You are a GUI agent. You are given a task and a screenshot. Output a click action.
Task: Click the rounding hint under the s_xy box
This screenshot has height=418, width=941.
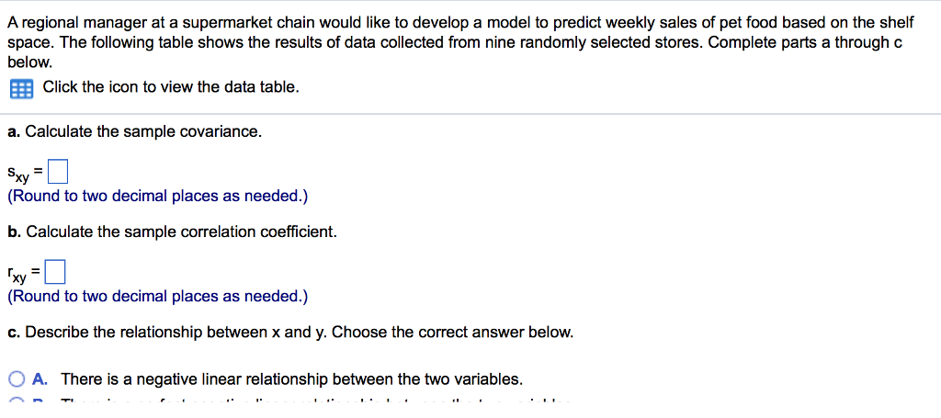[158, 196]
